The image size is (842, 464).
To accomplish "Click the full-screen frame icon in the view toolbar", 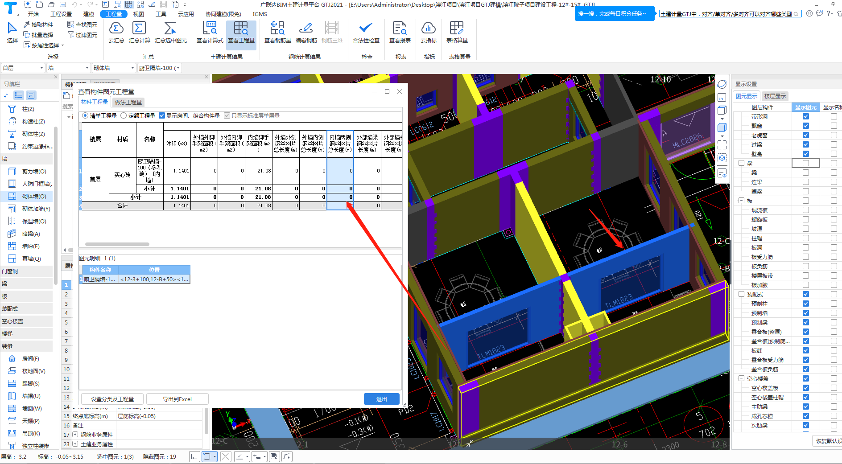I will (x=722, y=145).
